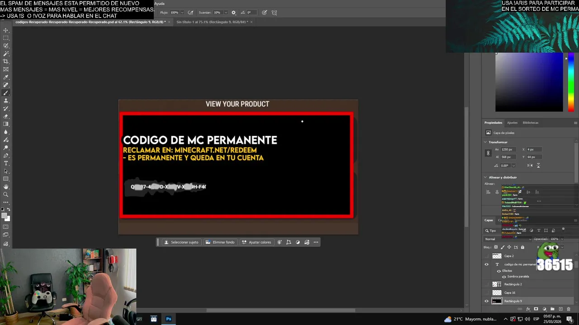Click the swap foreground/background colors icon
Screen dimensions: 579x325
9,210
